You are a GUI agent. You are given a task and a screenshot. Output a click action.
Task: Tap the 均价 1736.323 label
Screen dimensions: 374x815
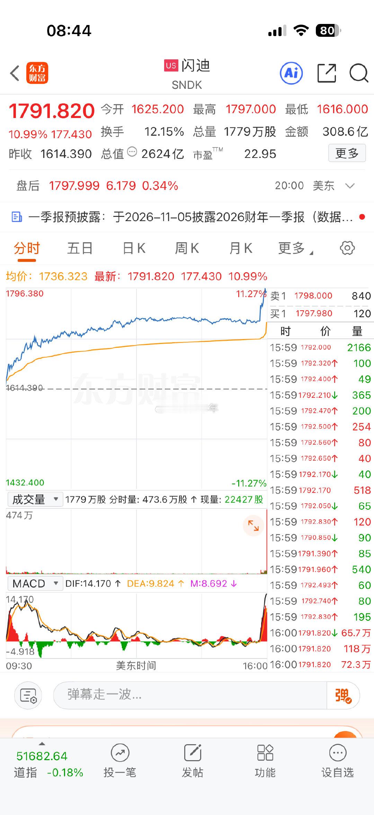(47, 277)
